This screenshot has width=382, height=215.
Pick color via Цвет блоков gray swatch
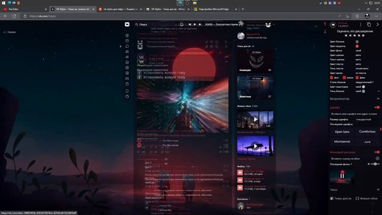click(357, 42)
